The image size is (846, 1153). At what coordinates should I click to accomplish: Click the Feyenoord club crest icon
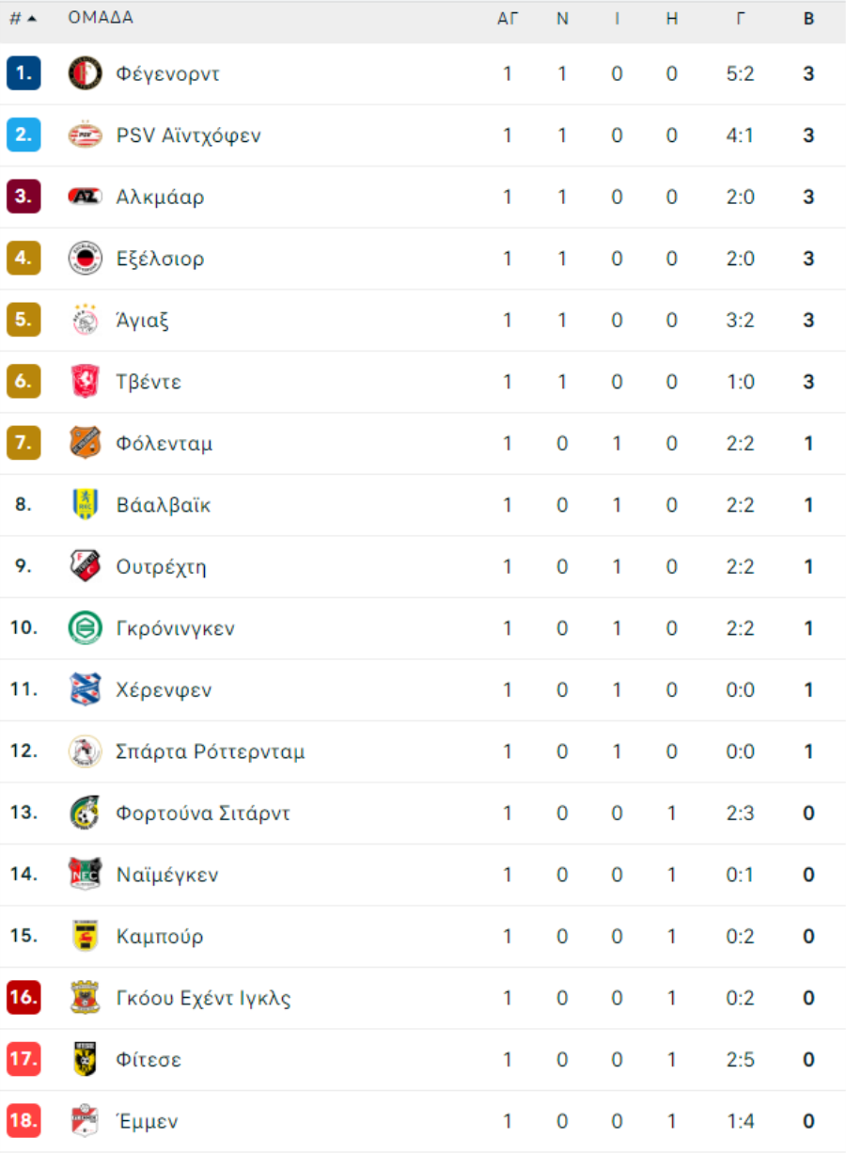[x=86, y=73]
